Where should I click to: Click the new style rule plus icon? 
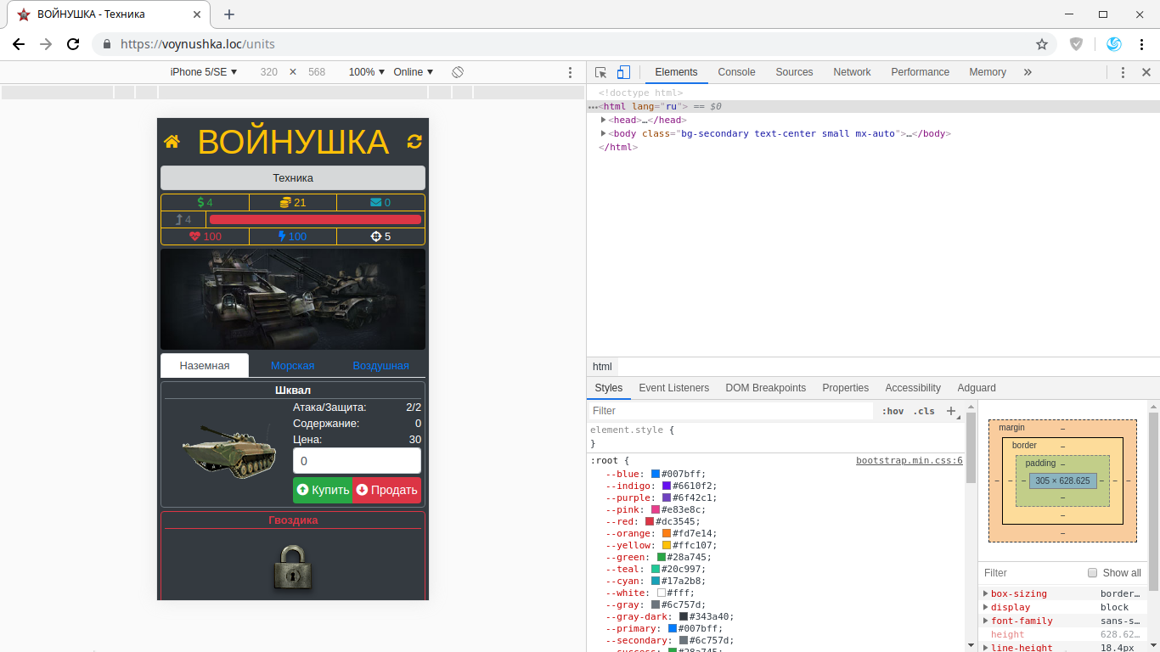(951, 411)
